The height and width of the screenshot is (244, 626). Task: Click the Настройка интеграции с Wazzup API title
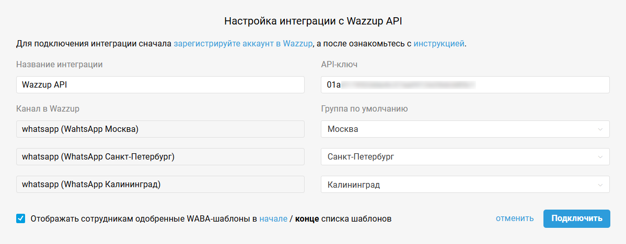(x=314, y=21)
